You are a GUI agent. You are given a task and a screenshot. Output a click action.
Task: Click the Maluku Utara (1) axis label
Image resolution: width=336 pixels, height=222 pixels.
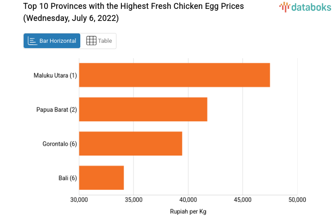[x=55, y=75]
